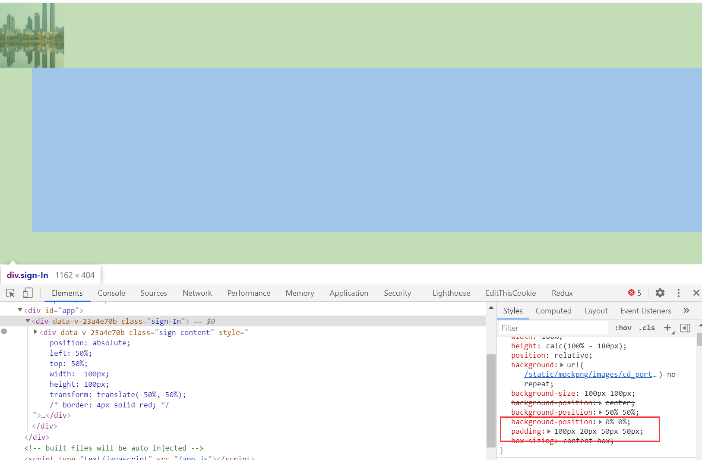Click the commented-out border style line
The width and height of the screenshot is (702, 460).
tap(109, 405)
